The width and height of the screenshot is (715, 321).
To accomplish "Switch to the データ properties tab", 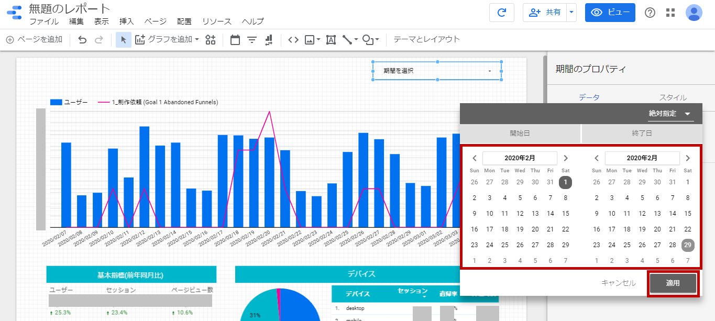I will 589,97.
